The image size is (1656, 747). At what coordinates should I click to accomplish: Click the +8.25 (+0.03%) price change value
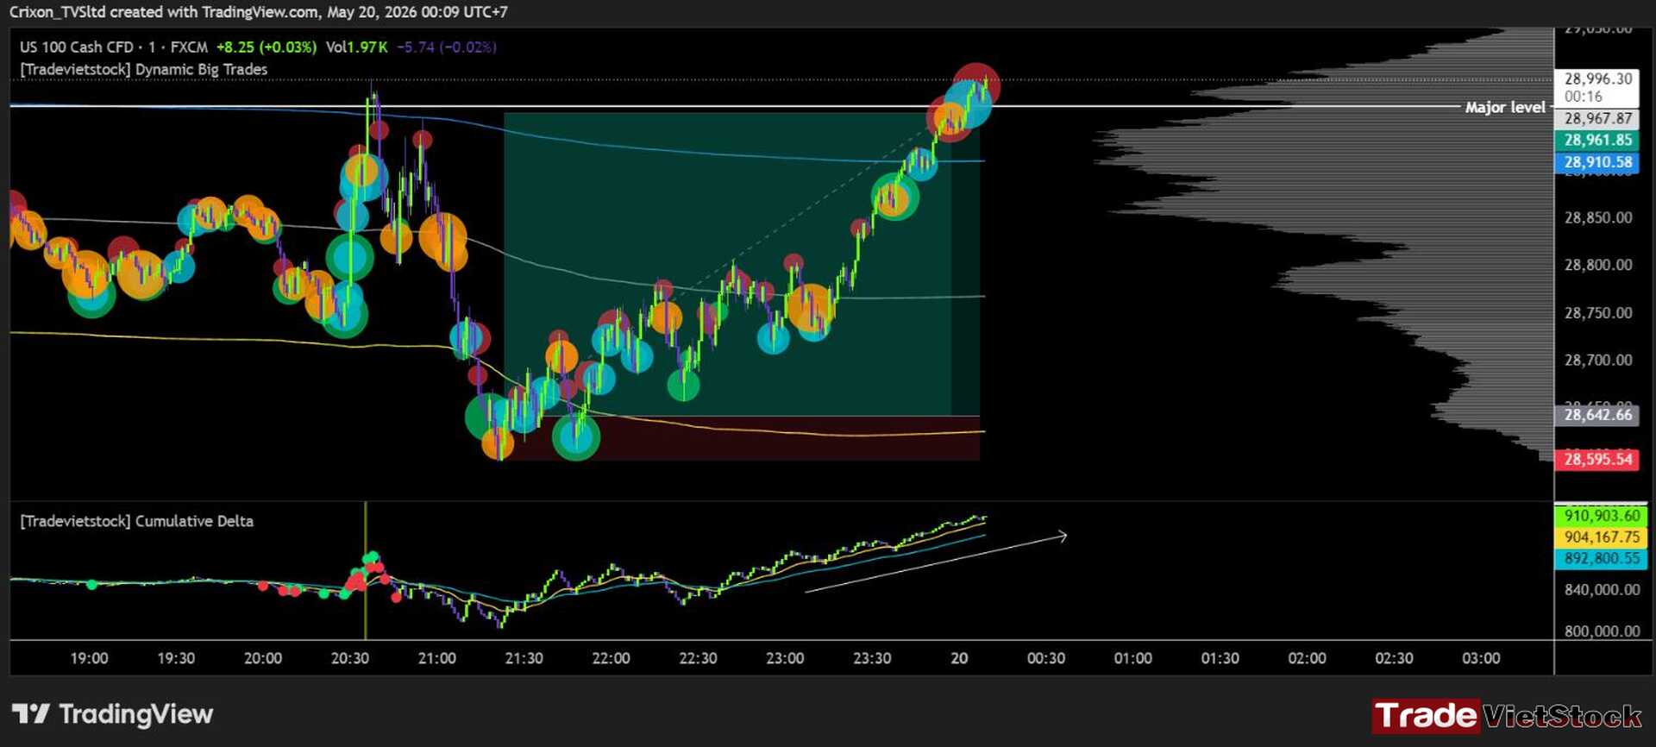(x=266, y=47)
